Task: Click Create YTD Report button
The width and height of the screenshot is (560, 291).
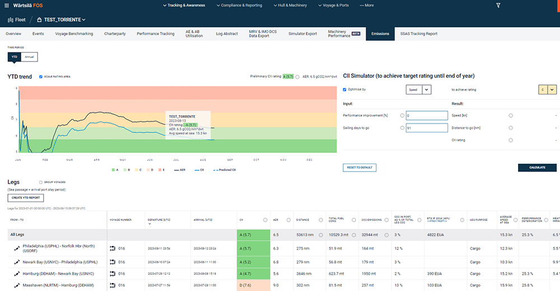Action: click(x=26, y=198)
